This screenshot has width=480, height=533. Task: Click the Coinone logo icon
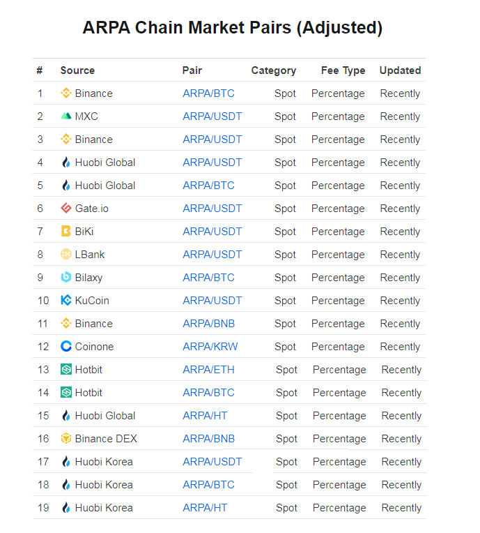tap(66, 347)
